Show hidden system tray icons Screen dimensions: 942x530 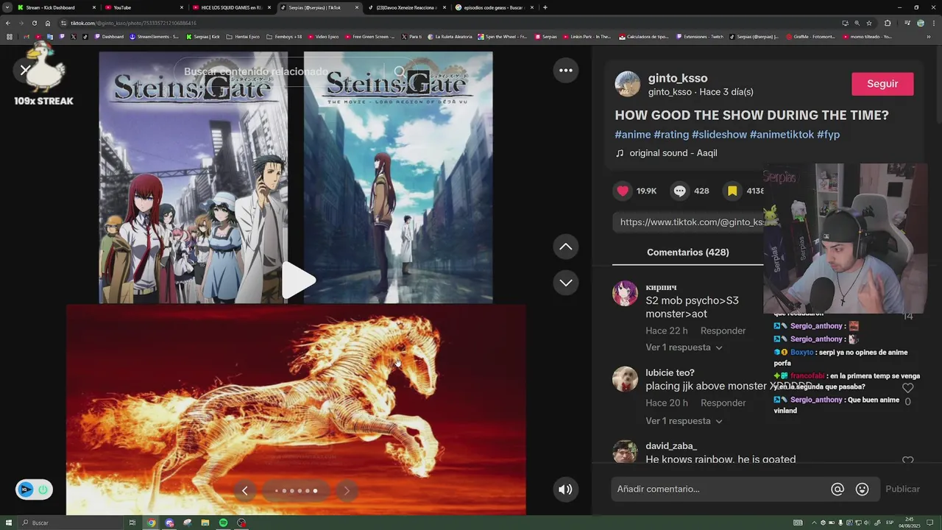coord(815,523)
